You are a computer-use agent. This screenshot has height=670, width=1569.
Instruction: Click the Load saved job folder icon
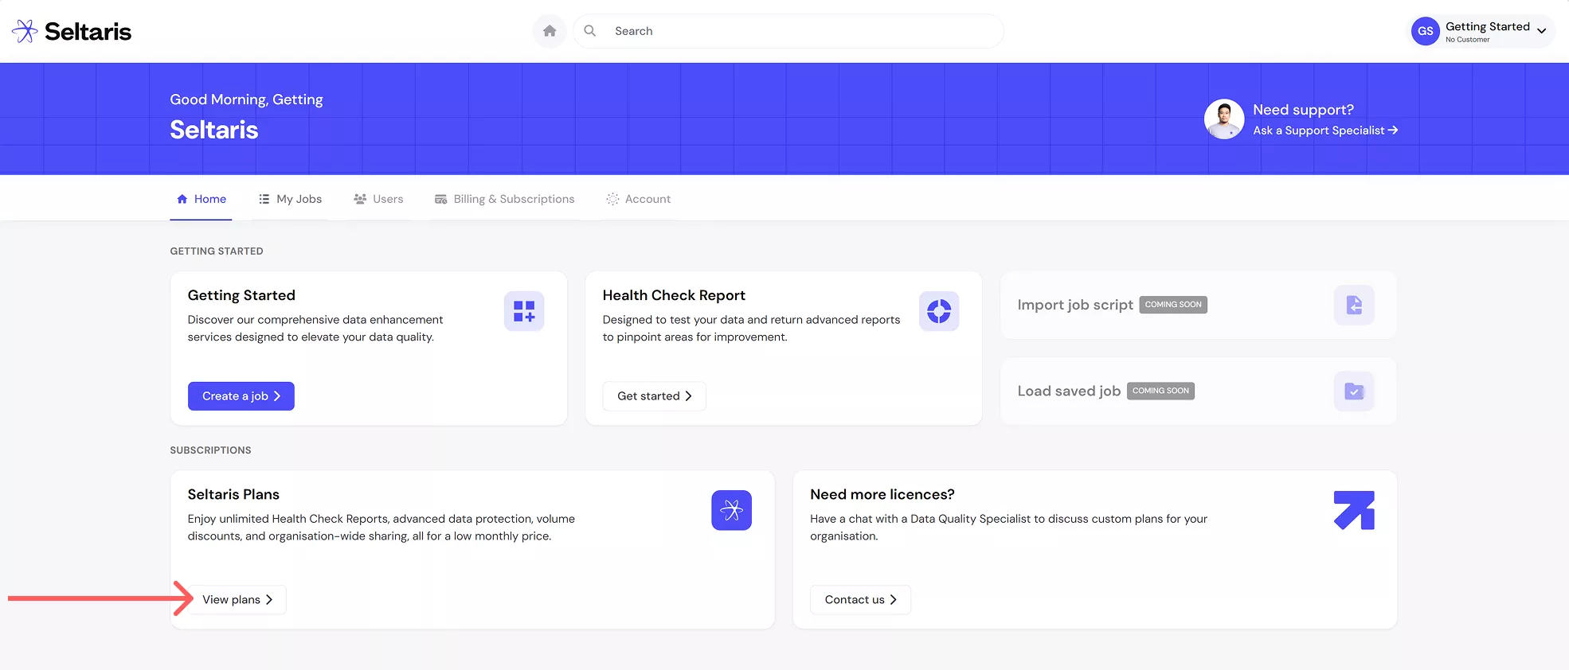1354,391
